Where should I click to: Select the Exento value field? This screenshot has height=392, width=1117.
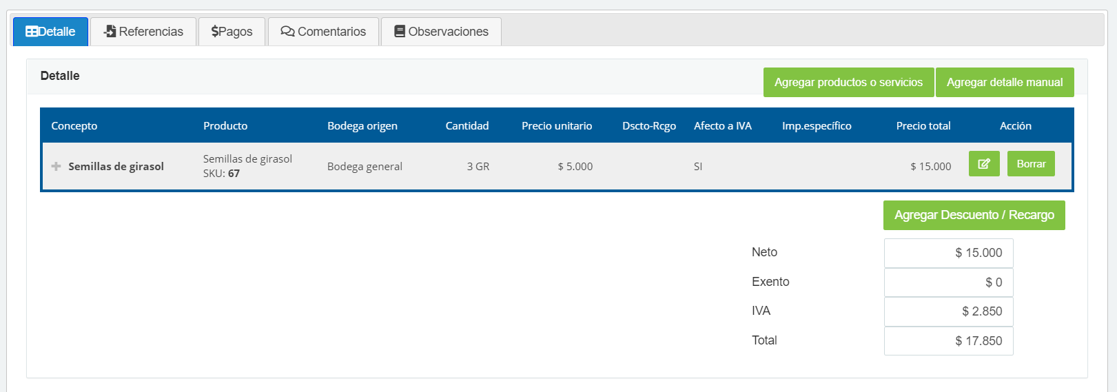[x=948, y=282]
